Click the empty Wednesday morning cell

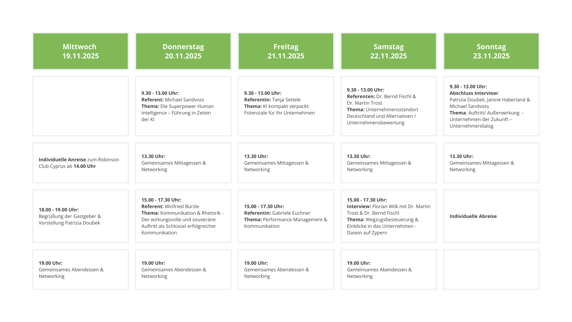pyautogui.click(x=80, y=106)
